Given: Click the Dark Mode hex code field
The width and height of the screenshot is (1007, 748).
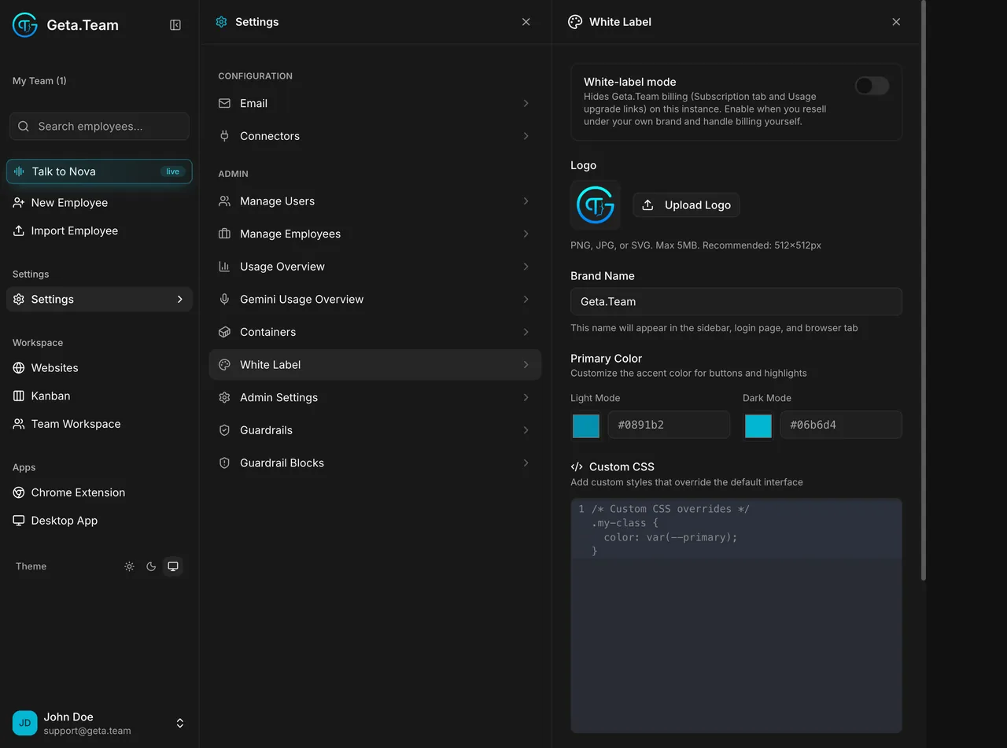Looking at the screenshot, I should tap(841, 425).
